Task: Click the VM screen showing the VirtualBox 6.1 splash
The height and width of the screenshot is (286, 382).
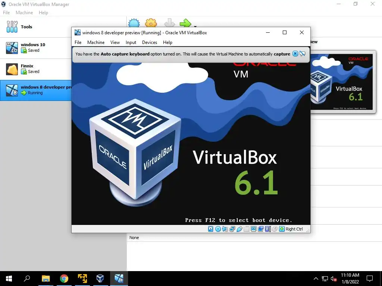Action: [x=191, y=143]
